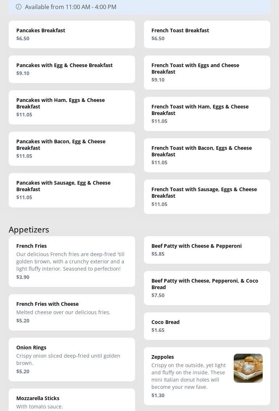Choose Pancakes with Bacon, Egg & Cheese Breakfast

coord(72,149)
